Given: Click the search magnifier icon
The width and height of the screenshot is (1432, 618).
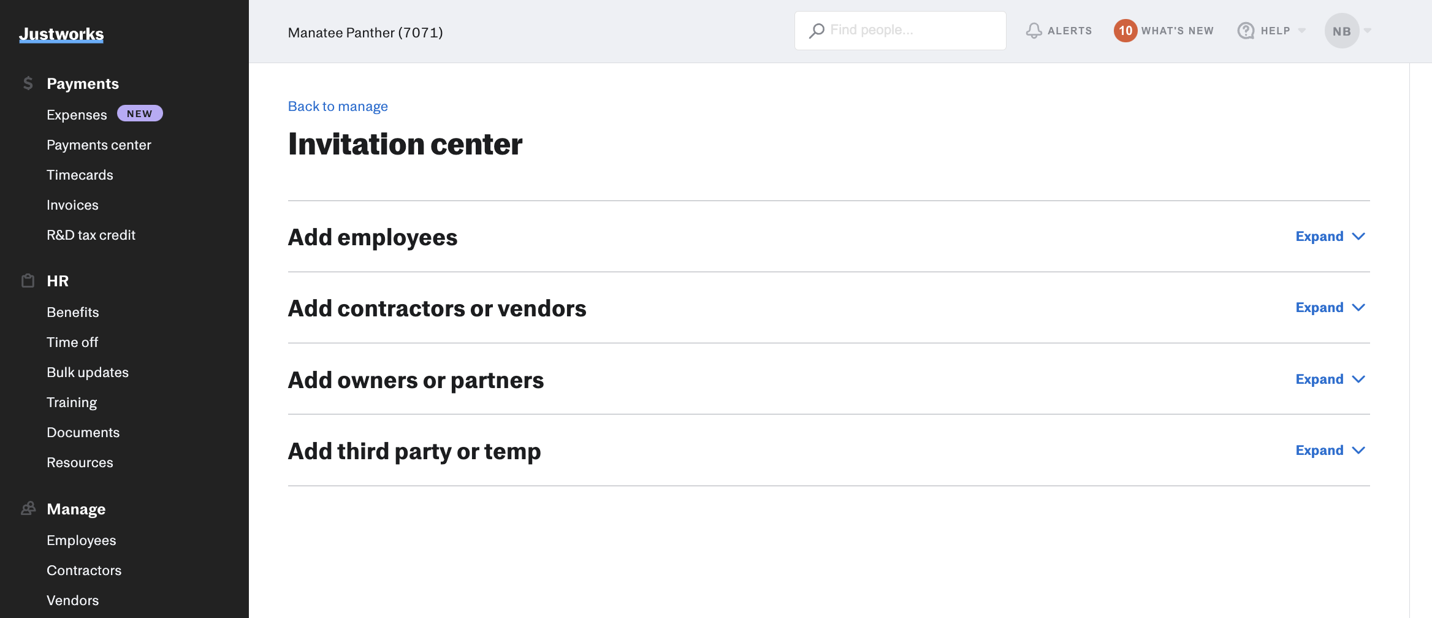Looking at the screenshot, I should coord(817,31).
